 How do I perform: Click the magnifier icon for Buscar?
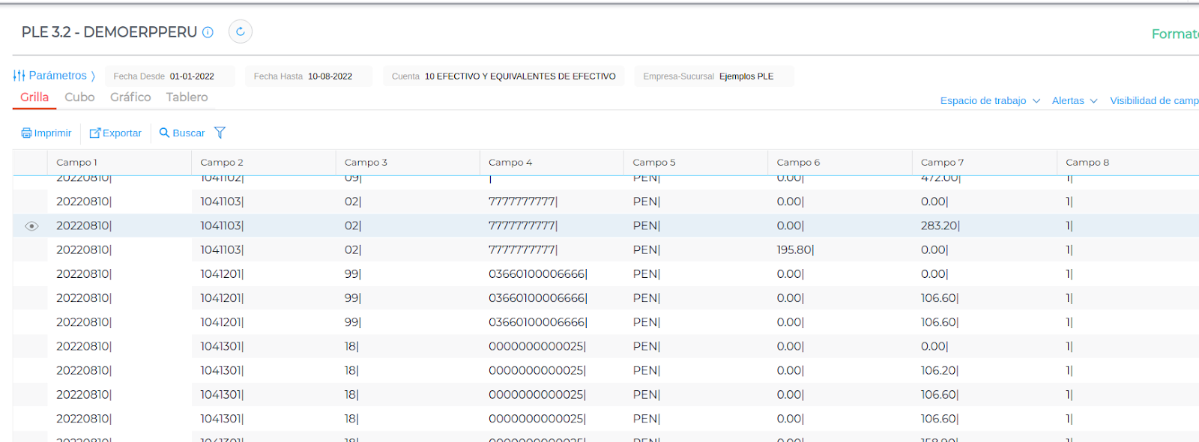click(164, 133)
